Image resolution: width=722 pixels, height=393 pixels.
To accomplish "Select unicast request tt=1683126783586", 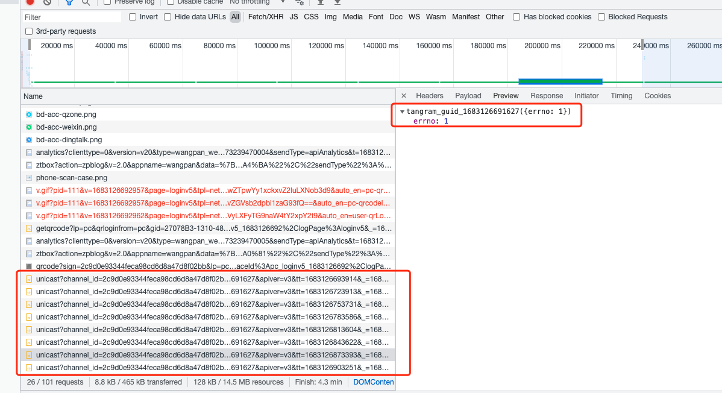I will point(208,317).
